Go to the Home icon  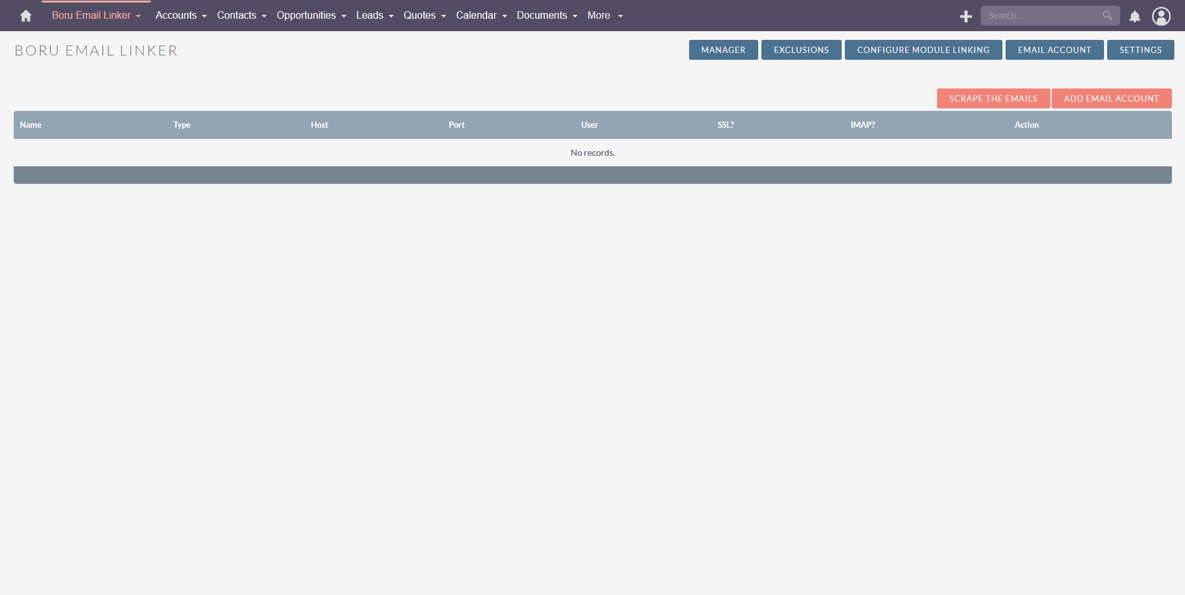click(26, 16)
